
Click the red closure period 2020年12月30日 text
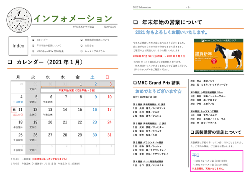click(x=159, y=56)
